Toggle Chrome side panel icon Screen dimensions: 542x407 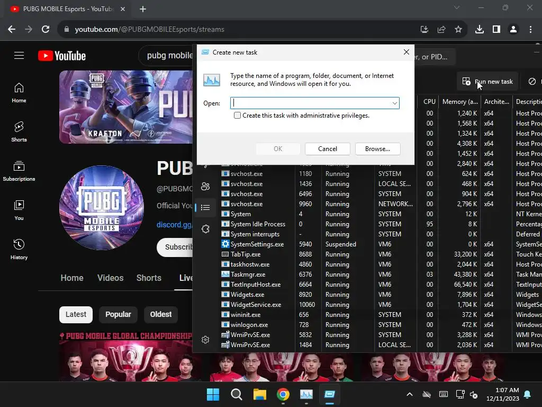tap(496, 30)
